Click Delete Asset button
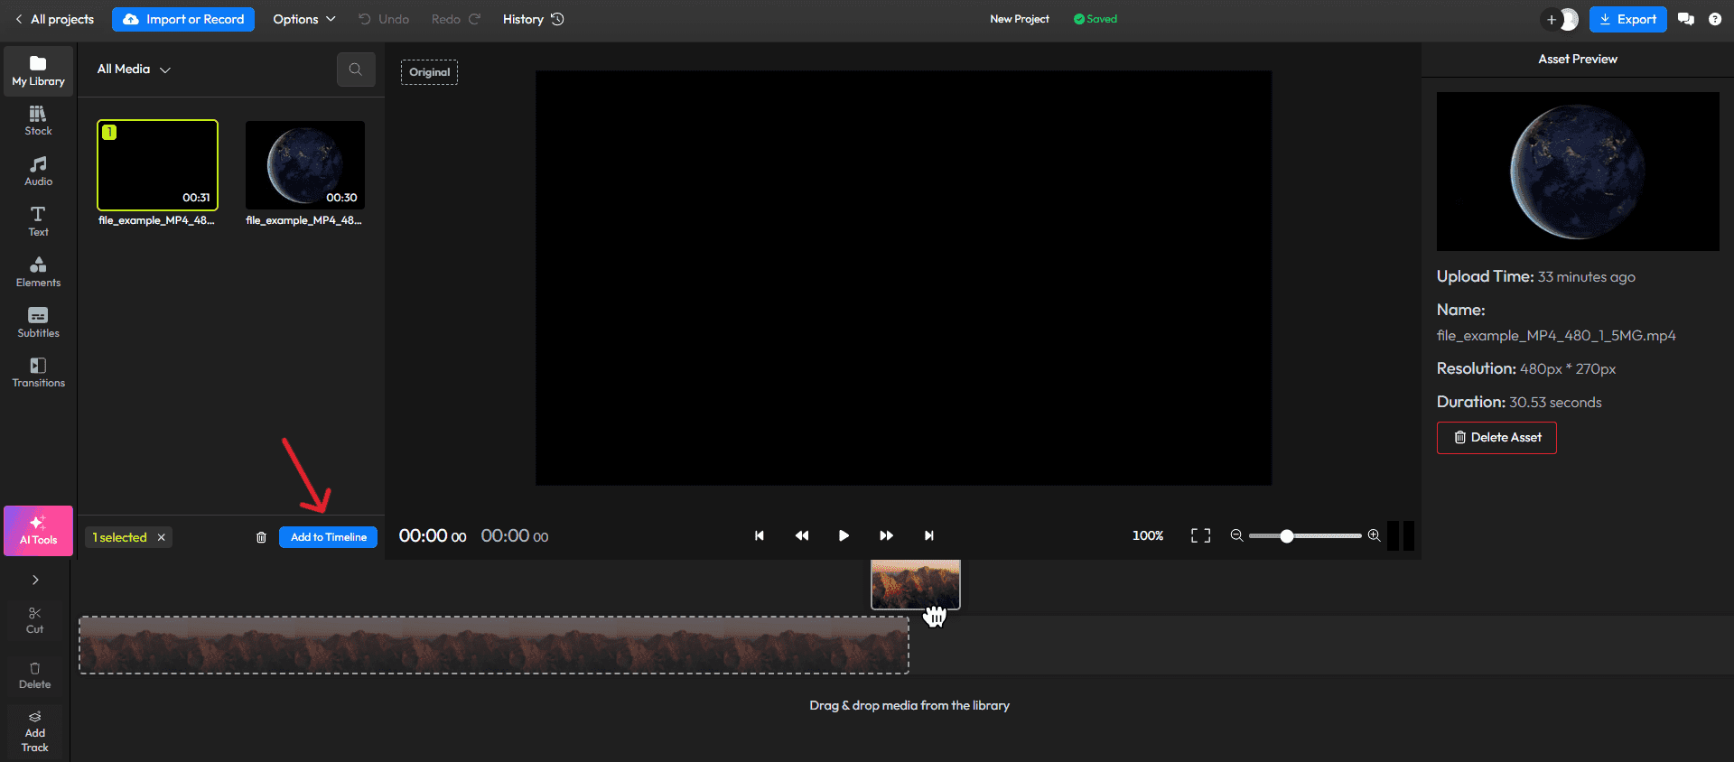 point(1496,438)
